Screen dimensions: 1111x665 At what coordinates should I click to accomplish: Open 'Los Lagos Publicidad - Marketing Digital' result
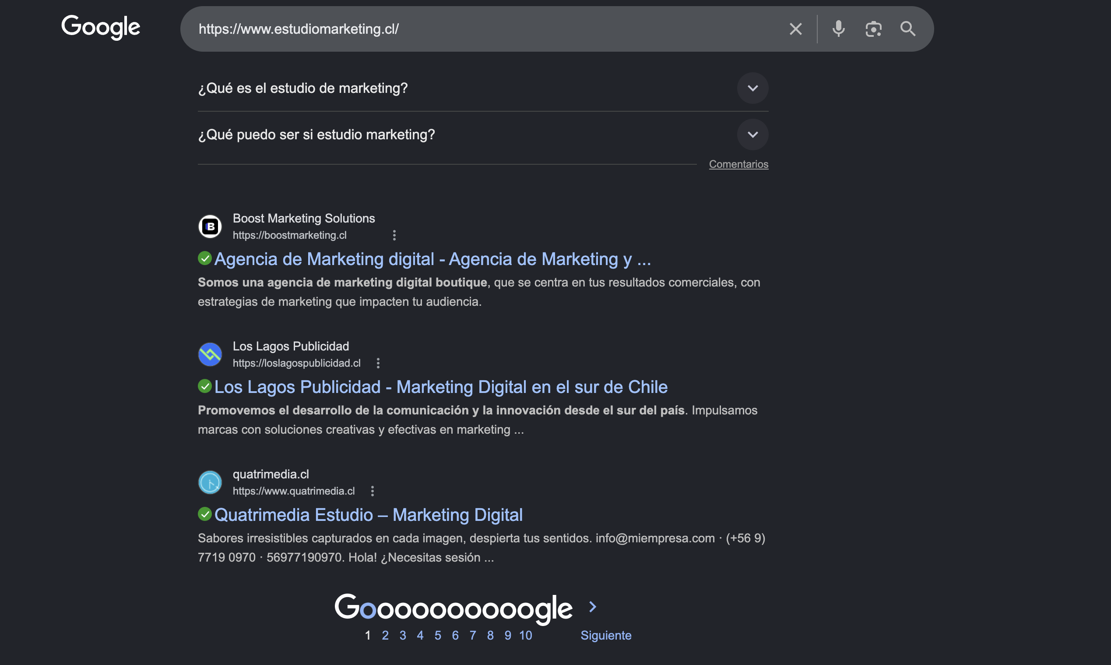coord(441,387)
